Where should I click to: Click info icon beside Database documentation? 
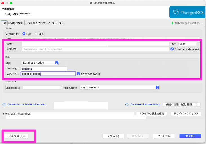pos(127,104)
